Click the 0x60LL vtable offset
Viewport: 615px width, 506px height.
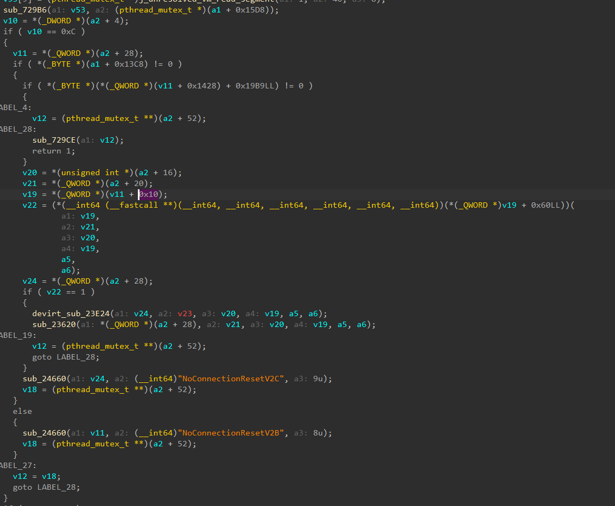click(546, 206)
